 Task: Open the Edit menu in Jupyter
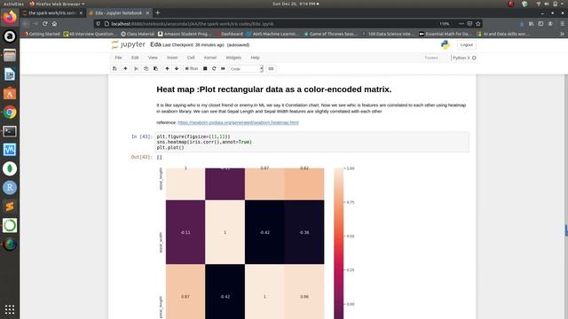click(x=135, y=58)
